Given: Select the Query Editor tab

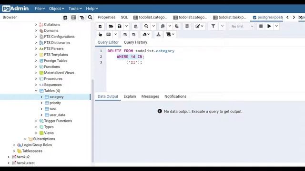Looking at the screenshot, I should tap(108, 42).
